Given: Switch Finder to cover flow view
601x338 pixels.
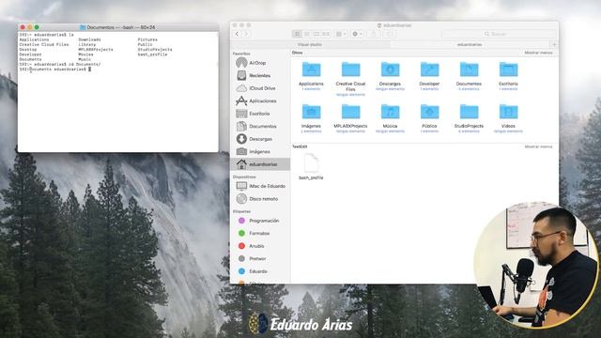Looking at the screenshot, I should [x=326, y=34].
